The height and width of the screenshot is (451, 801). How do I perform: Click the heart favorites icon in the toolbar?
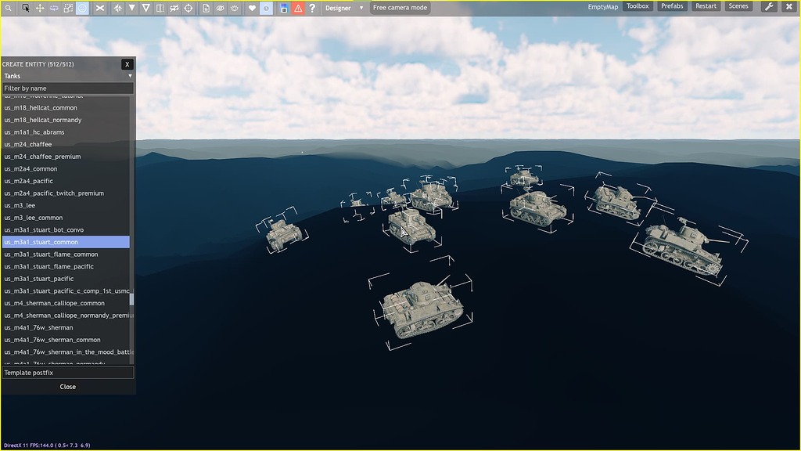point(252,7)
